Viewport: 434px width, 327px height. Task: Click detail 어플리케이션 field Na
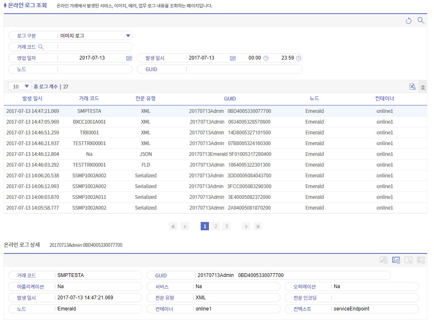98,286
